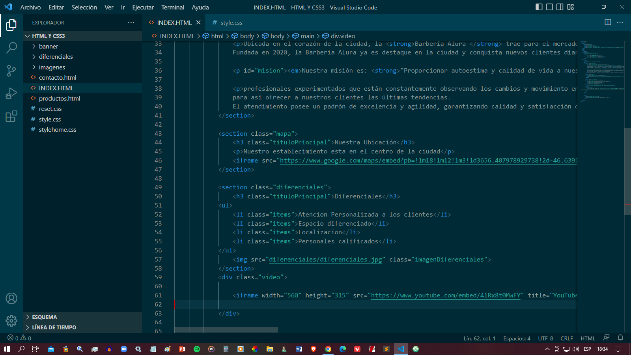Expand the banner folder
Viewport: 631px width, 355px height.
tap(82, 46)
